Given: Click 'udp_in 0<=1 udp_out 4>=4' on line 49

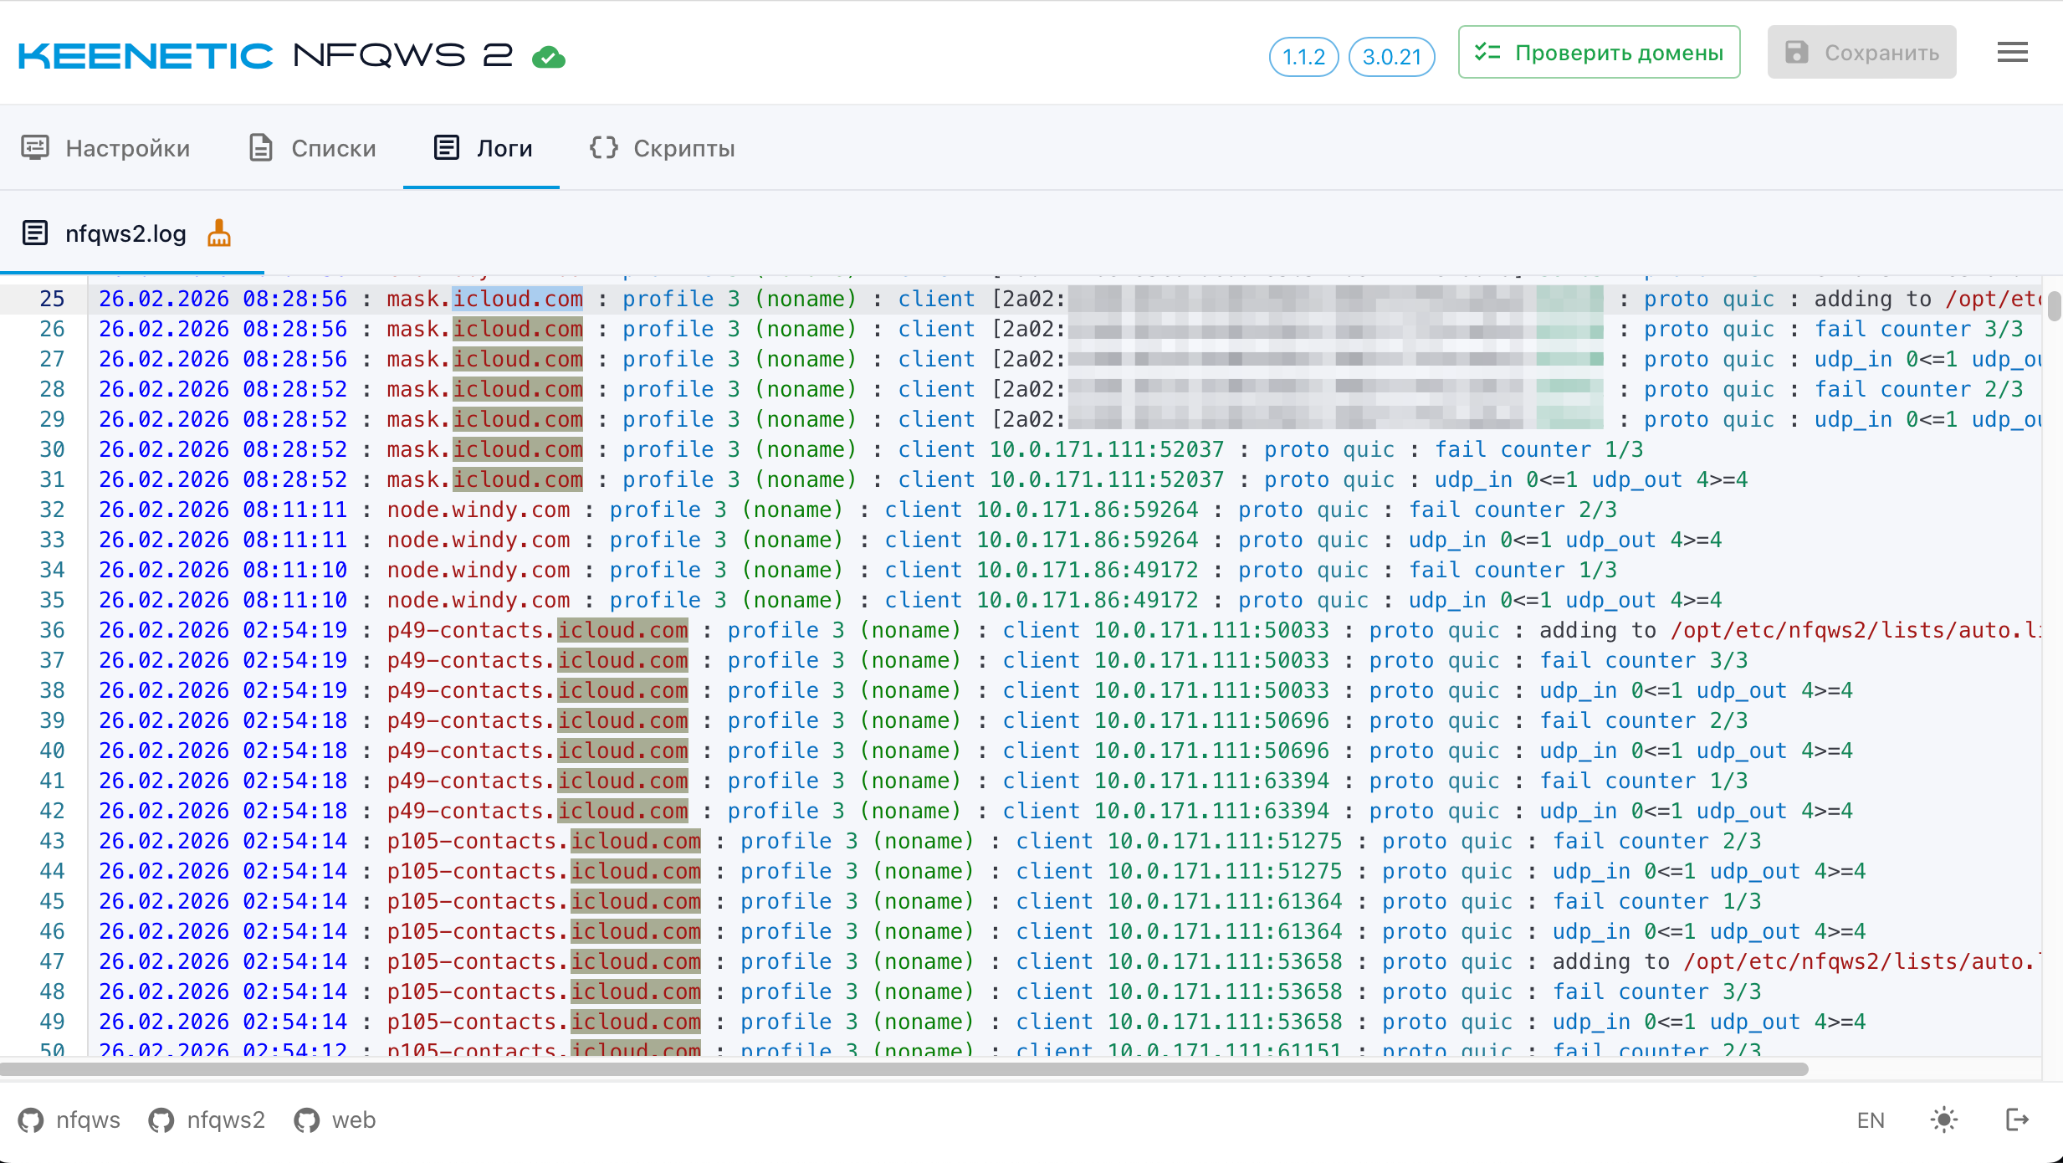Looking at the screenshot, I should [x=1709, y=1022].
